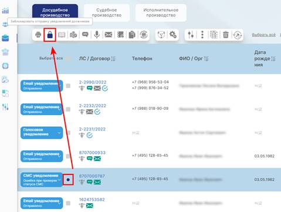
Task: Click the three vertical dots menu icon
Action: point(202,35)
